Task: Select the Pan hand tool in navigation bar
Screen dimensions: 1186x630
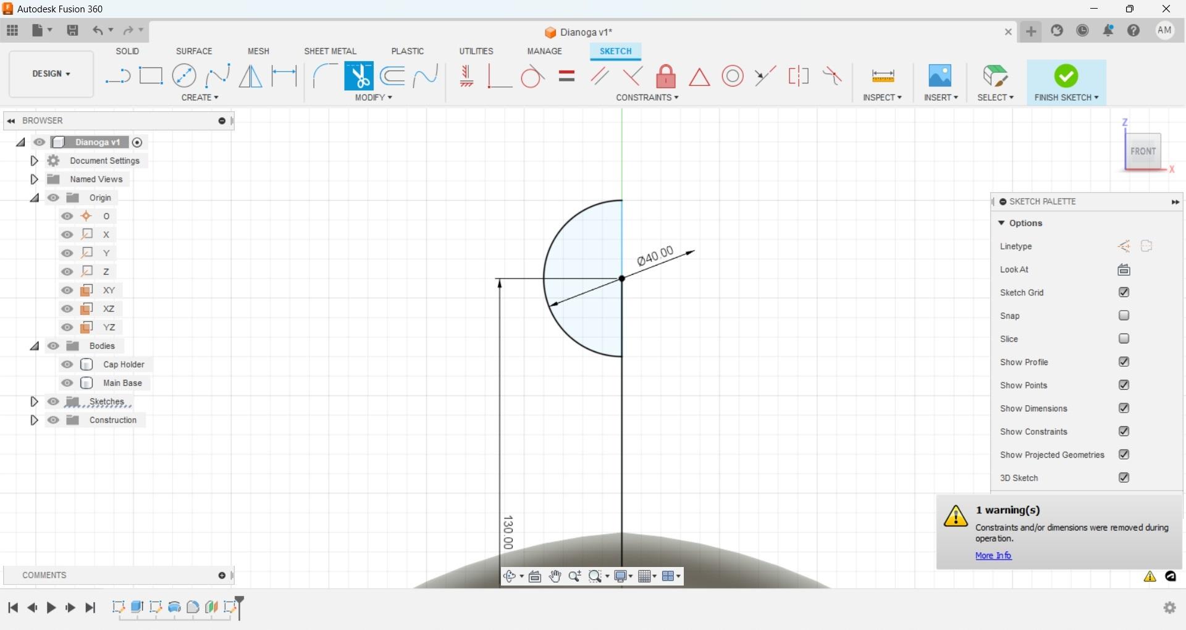Action: click(555, 576)
